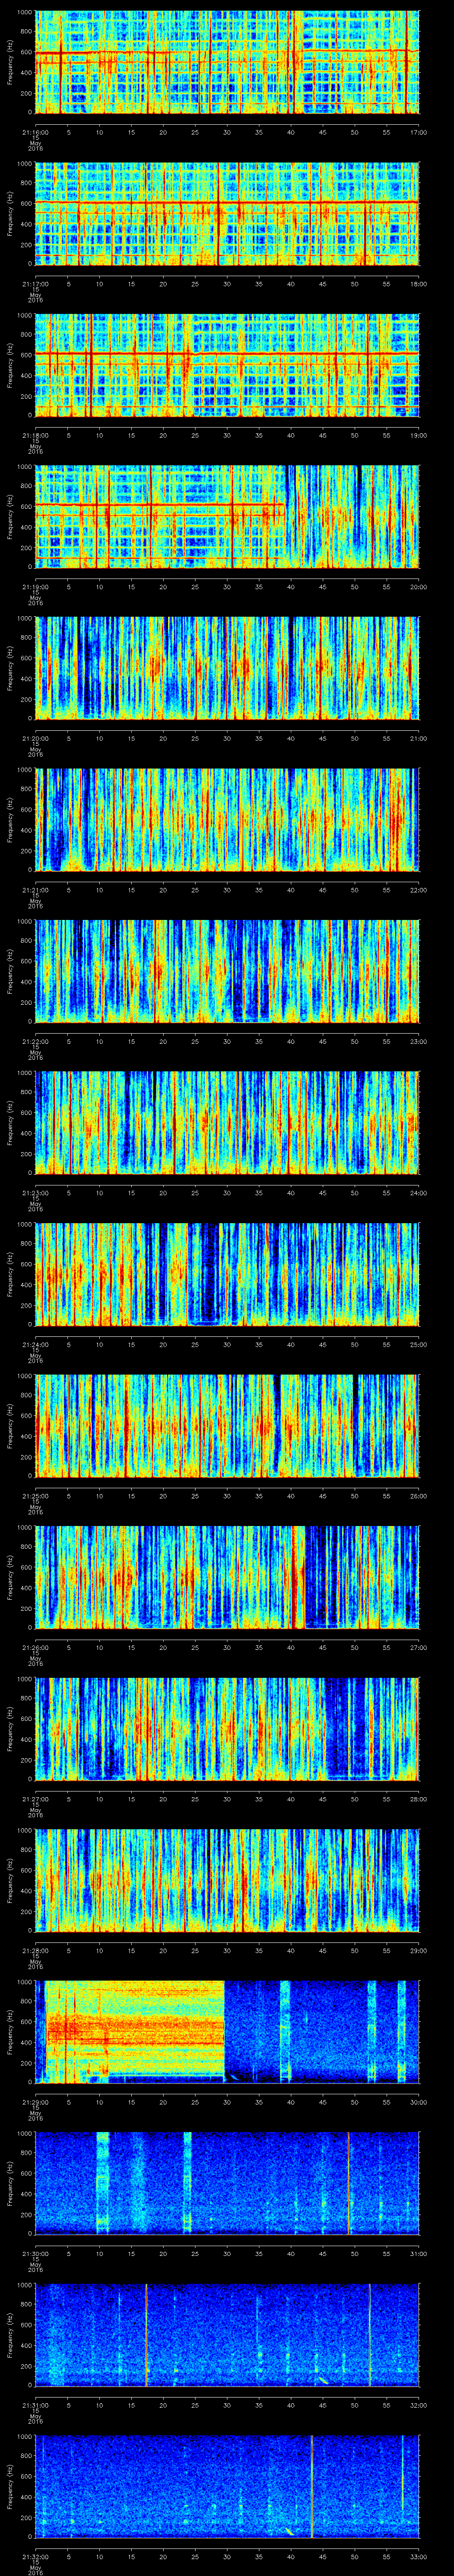Viewport: 454px width, 2576px height.
Task: Click 'Frequency (Hz)' axis label of the 21:20 panel
Action: [x=10, y=669]
